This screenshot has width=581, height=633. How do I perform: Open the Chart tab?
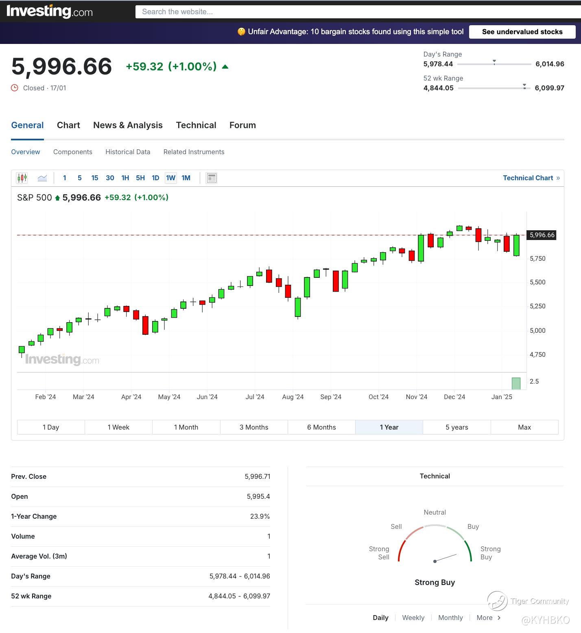[68, 125]
